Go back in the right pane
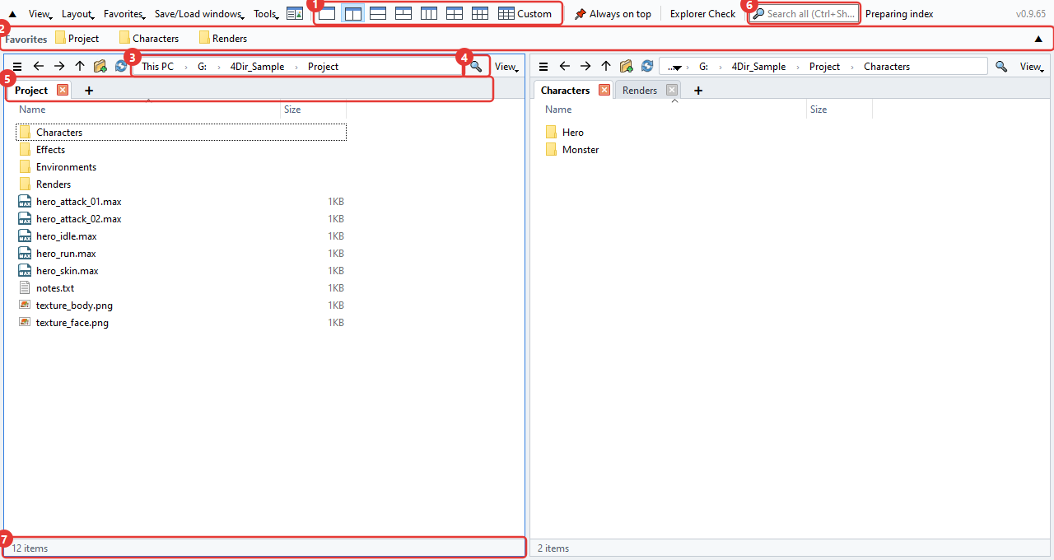Screen dimensions: 1054x560 [565, 67]
